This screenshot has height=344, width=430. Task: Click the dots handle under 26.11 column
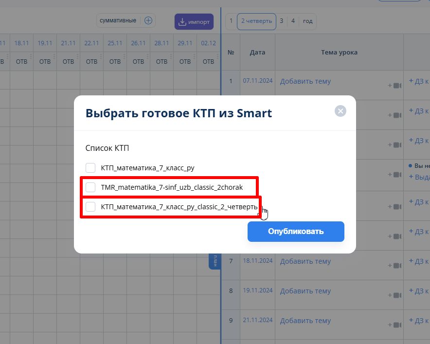click(x=147, y=56)
